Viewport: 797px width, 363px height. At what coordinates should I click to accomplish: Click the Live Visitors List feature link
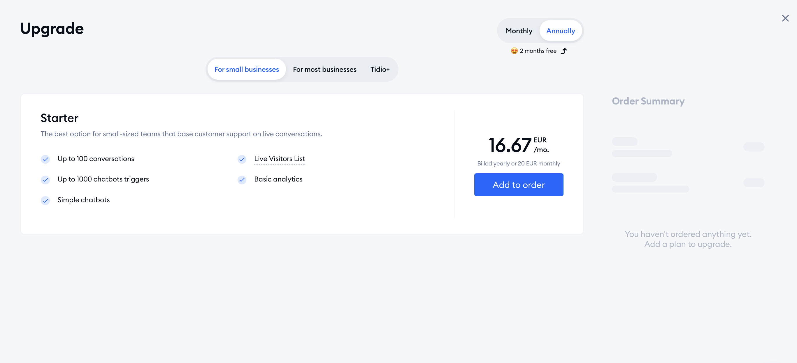(279, 158)
